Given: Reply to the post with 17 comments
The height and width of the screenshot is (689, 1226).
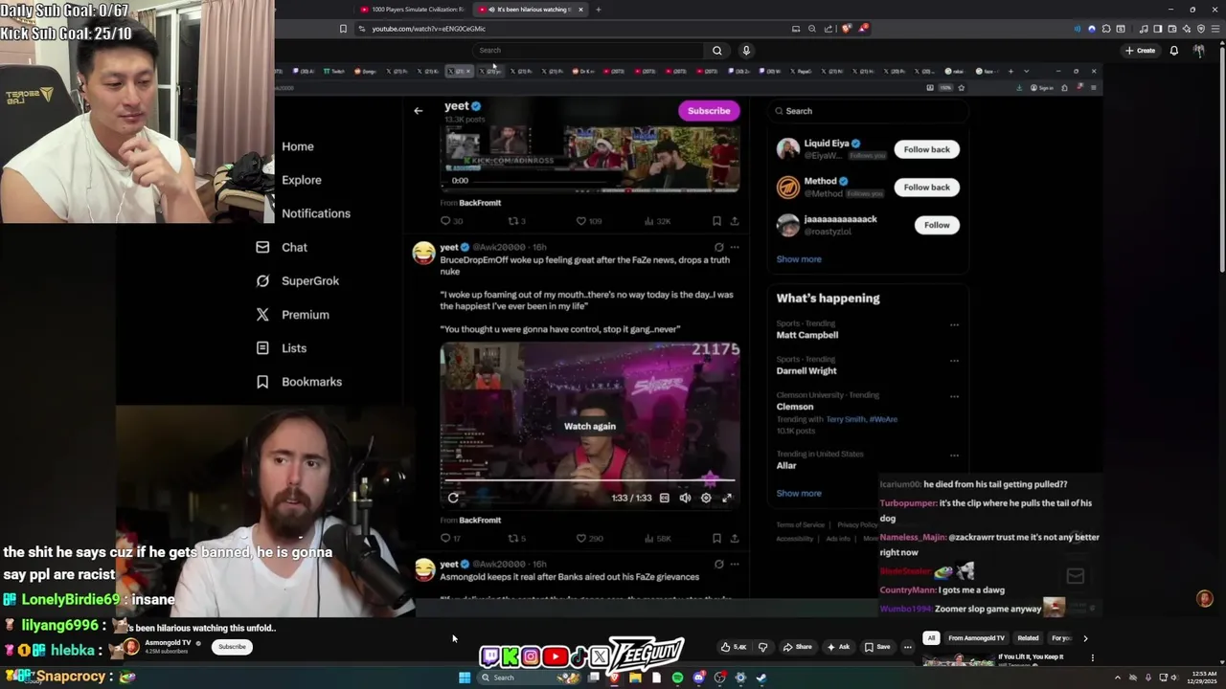Looking at the screenshot, I should coord(450,539).
